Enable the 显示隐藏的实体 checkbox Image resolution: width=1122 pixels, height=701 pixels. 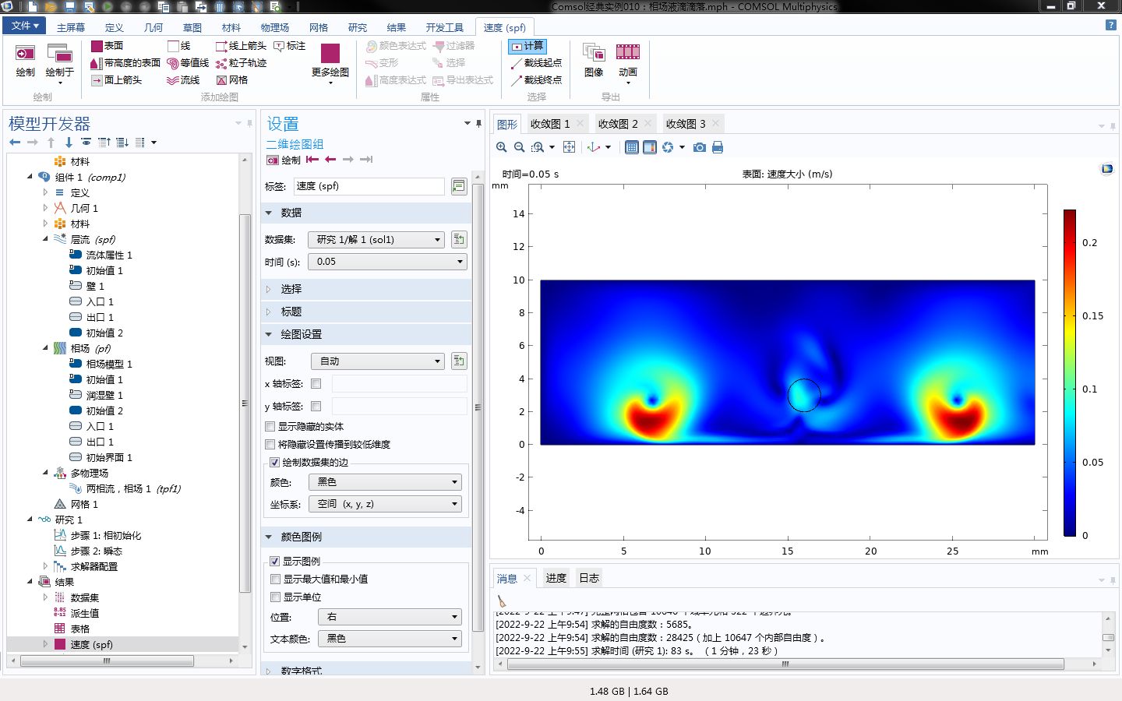point(270,426)
